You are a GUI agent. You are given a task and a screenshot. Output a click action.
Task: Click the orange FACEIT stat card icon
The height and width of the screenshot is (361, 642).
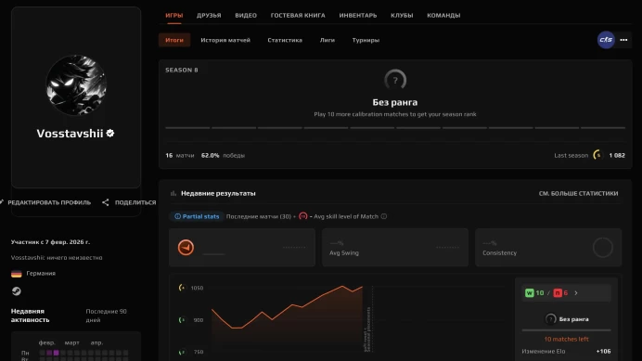point(186,248)
